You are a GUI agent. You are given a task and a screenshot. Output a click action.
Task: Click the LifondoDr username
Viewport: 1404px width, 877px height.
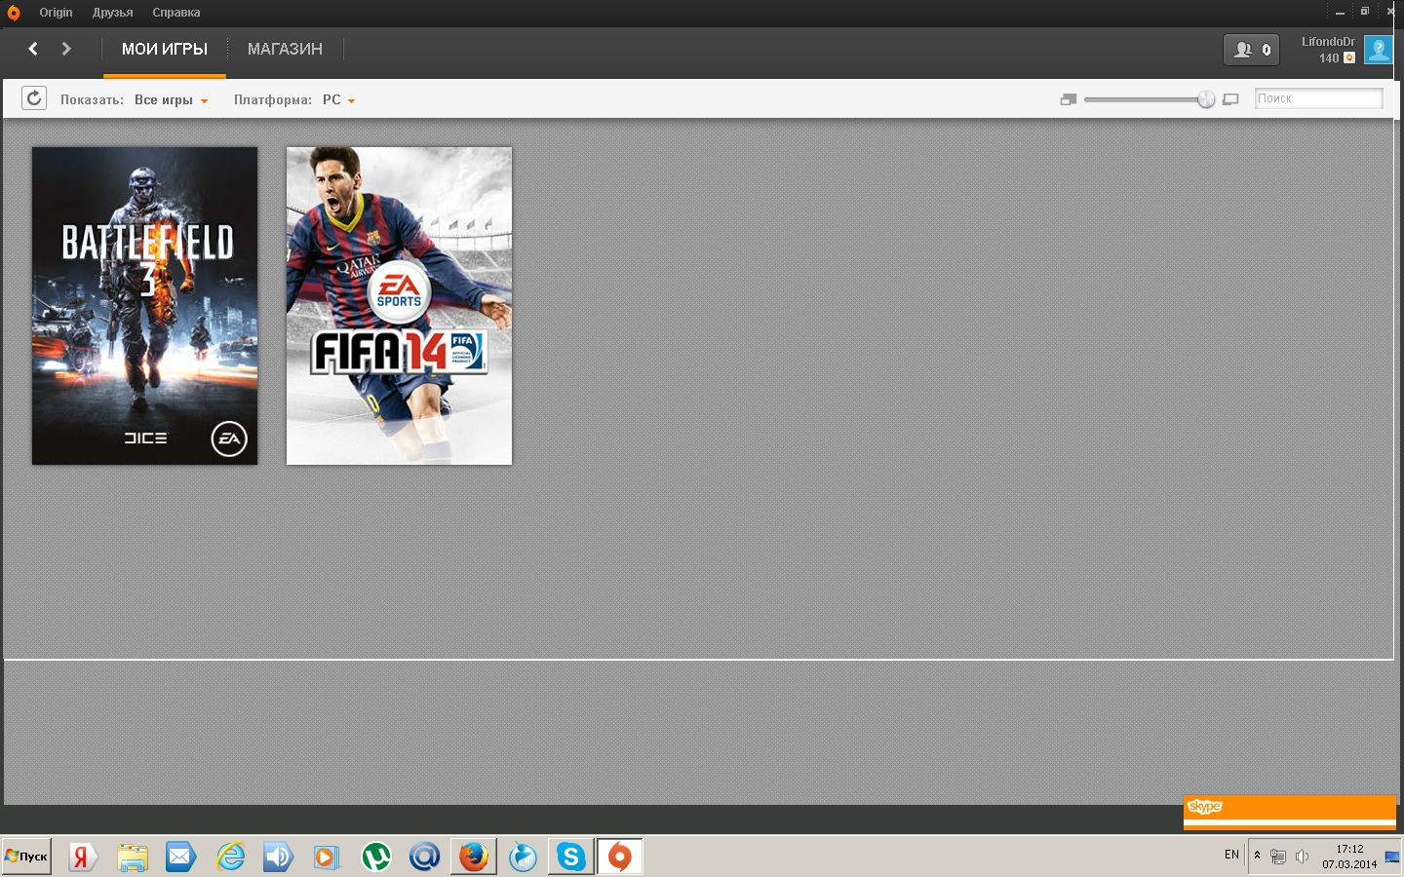click(1328, 42)
